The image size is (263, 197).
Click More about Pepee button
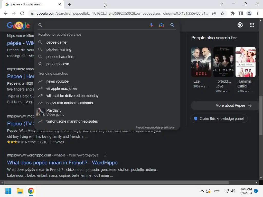(225, 105)
